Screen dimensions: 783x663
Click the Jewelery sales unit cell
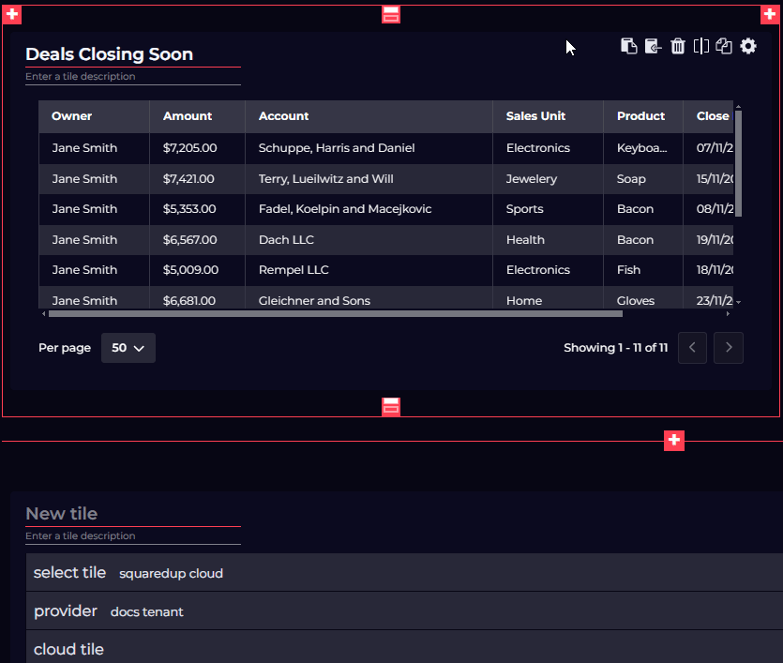click(549, 179)
